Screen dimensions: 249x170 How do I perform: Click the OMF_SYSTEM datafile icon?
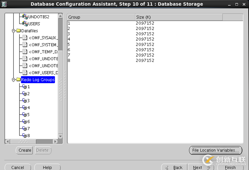pyautogui.click(x=25, y=44)
